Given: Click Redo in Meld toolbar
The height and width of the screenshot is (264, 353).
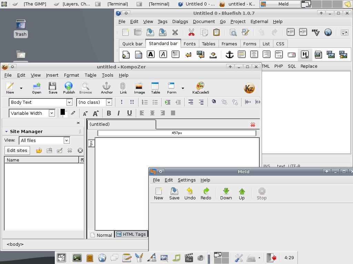Looking at the screenshot, I should tap(206, 194).
